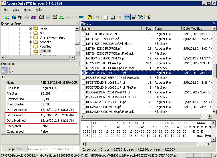This screenshot has width=217, height=158.
Task: Sort file list by Type column
Action: [167, 29]
